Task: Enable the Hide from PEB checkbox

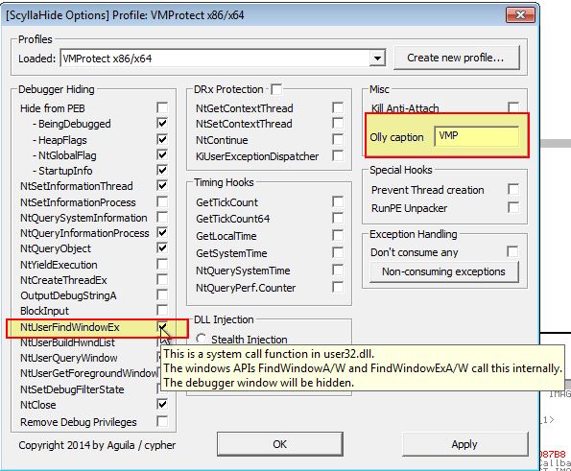Action: [162, 107]
